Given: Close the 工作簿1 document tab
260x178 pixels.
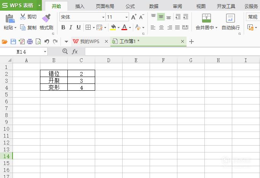Looking at the screenshot, I should 182,41.
